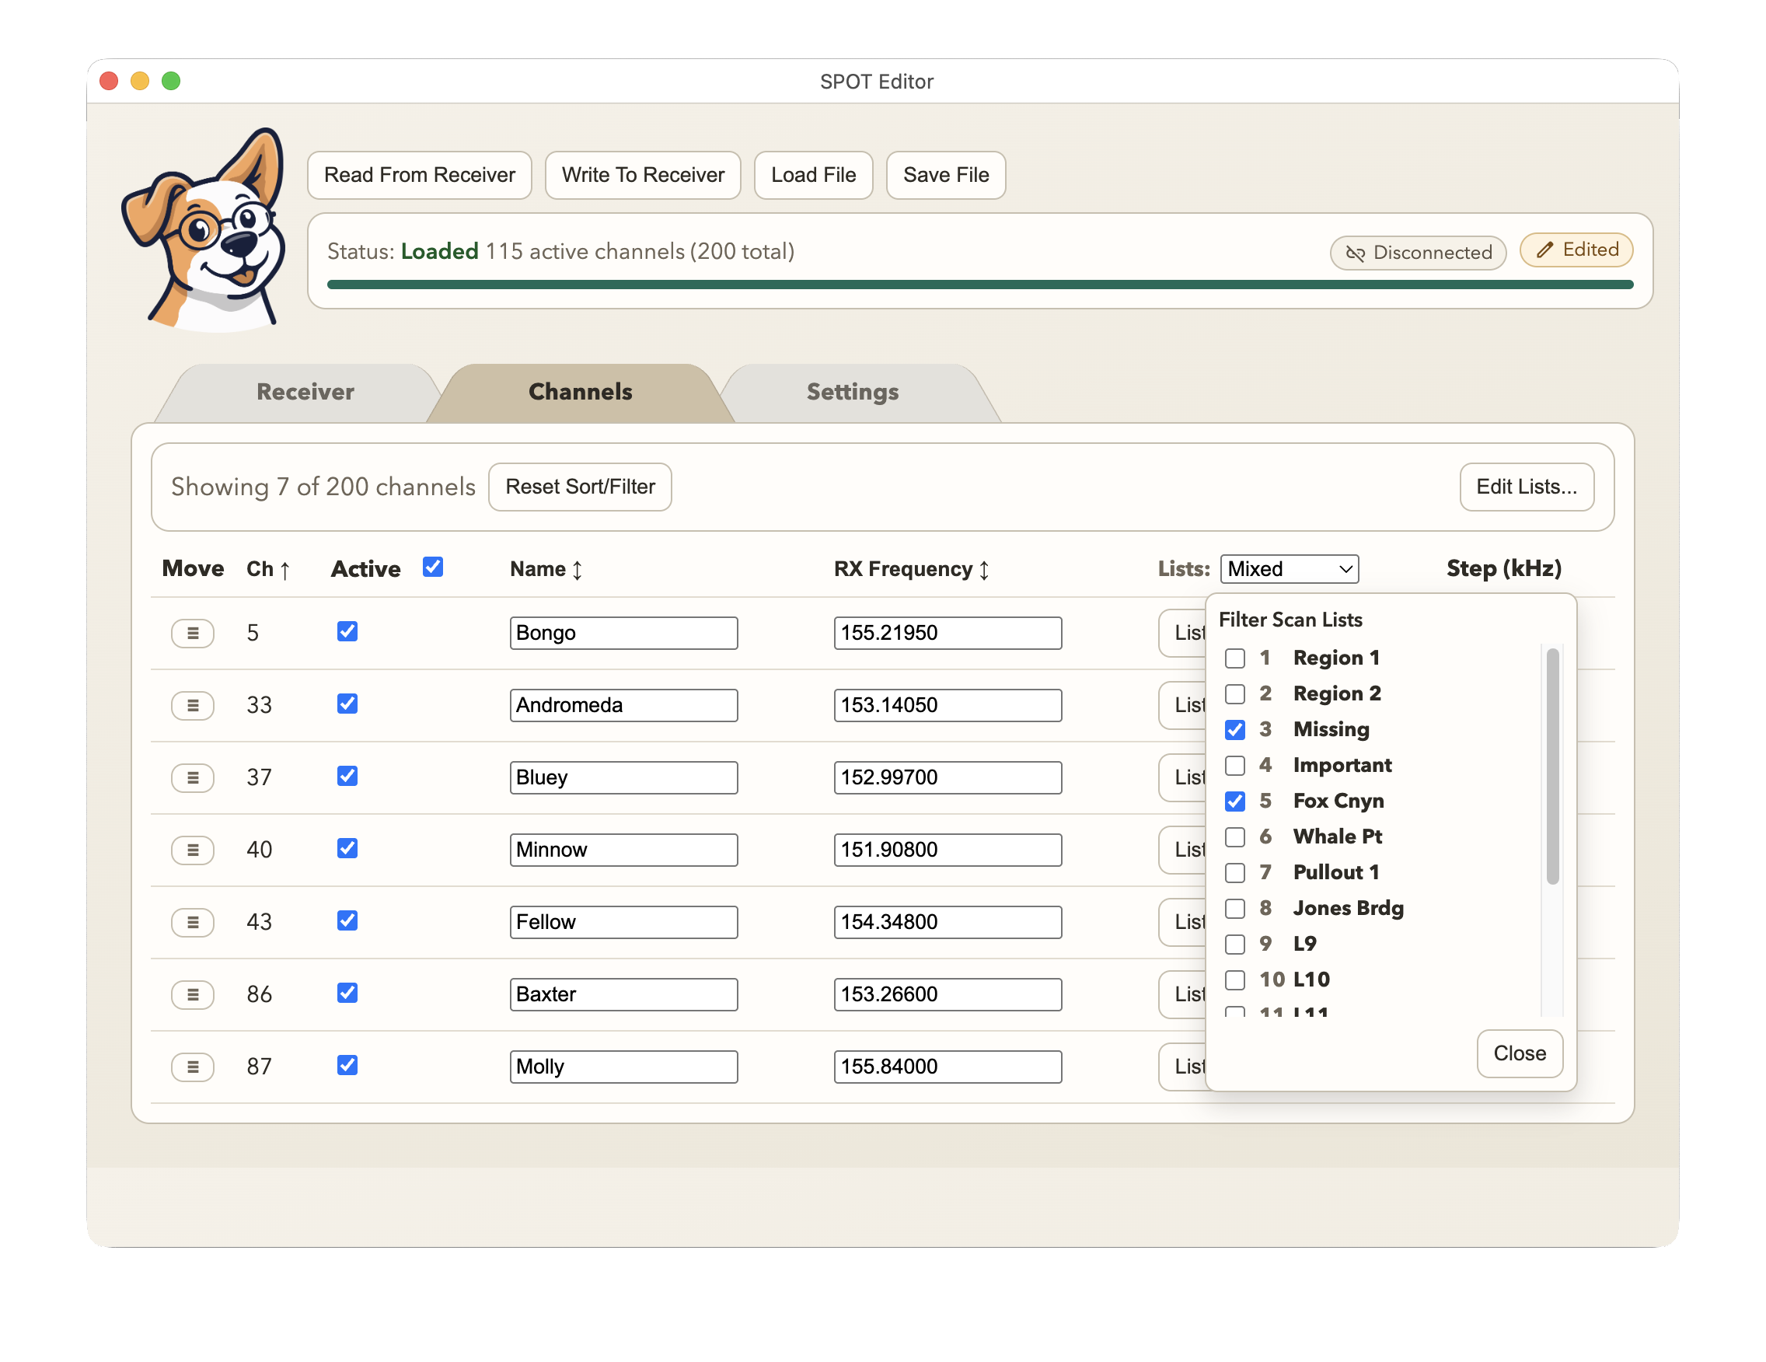The height and width of the screenshot is (1362, 1766).
Task: Click the Edited pencil badge
Action: [1576, 249]
